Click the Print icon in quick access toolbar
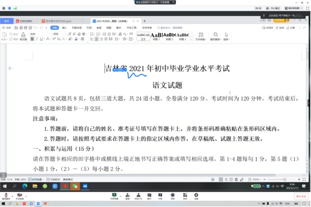This screenshot has height=207, width=311. [26, 27]
